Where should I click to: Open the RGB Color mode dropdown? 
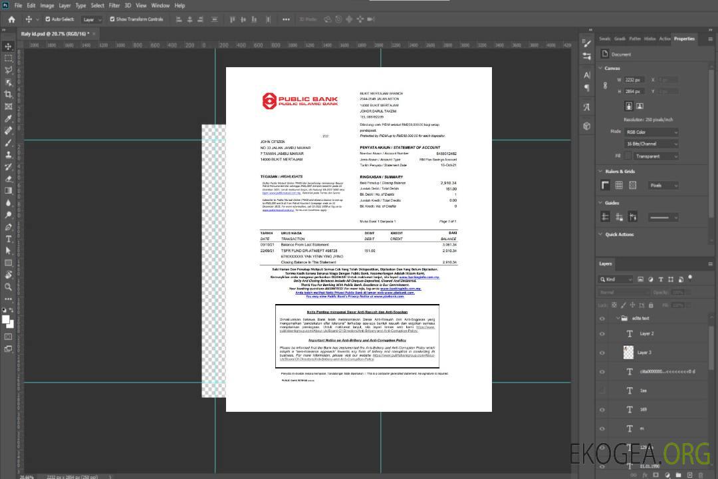(x=652, y=132)
